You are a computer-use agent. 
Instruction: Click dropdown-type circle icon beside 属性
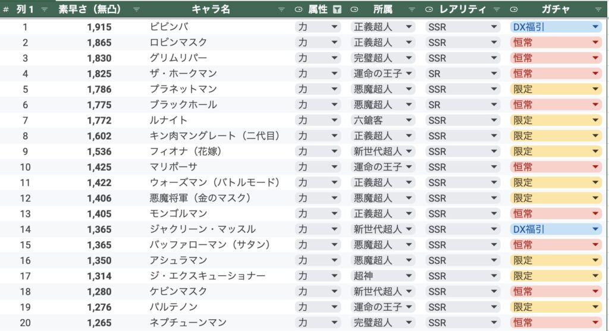tap(299, 10)
